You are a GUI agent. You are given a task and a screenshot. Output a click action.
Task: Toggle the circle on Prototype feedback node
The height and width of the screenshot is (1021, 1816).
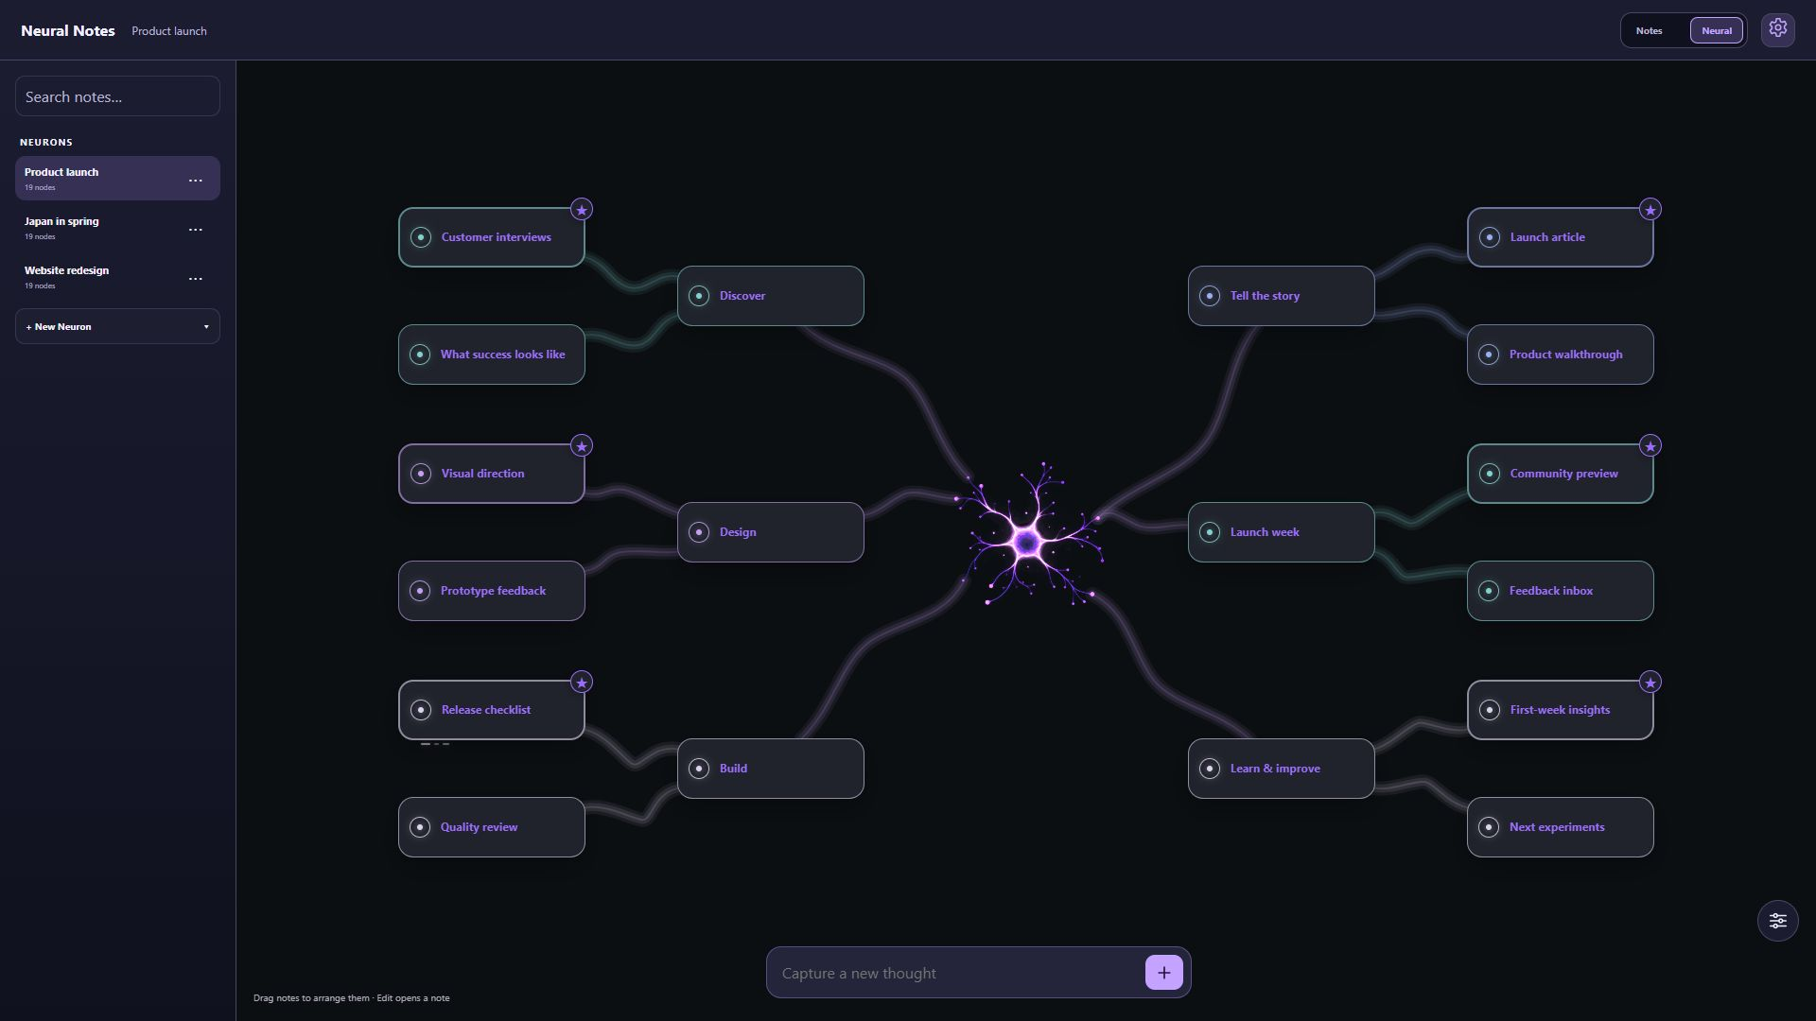[x=420, y=591]
